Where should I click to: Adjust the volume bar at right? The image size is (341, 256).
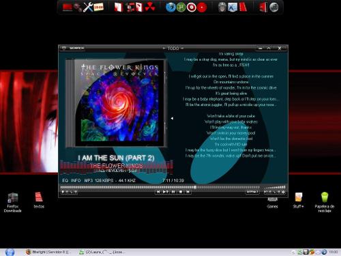(x=275, y=187)
